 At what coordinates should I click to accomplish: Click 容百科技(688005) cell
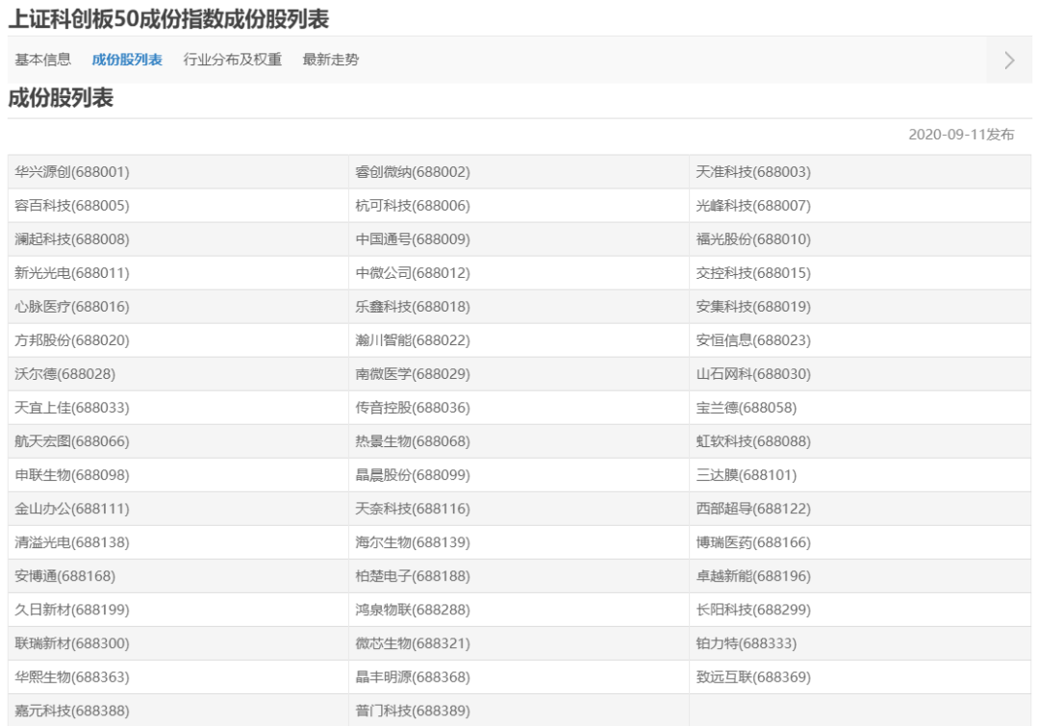pos(72,206)
